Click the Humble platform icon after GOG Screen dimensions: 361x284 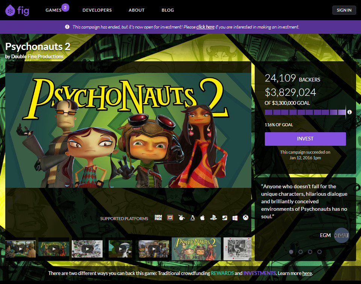tap(181, 218)
